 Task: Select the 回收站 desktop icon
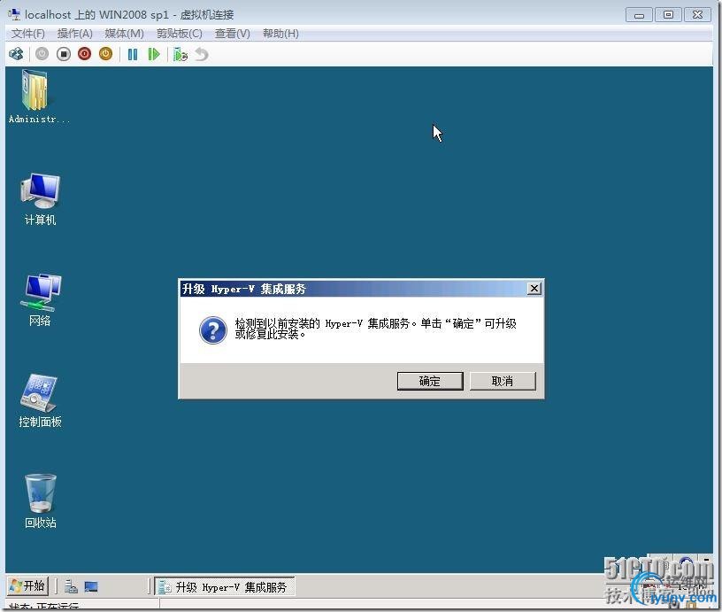tap(41, 501)
